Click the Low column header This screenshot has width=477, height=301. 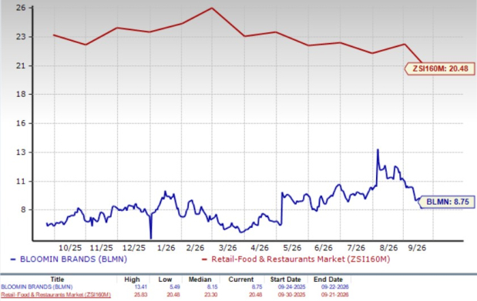[x=165, y=279]
